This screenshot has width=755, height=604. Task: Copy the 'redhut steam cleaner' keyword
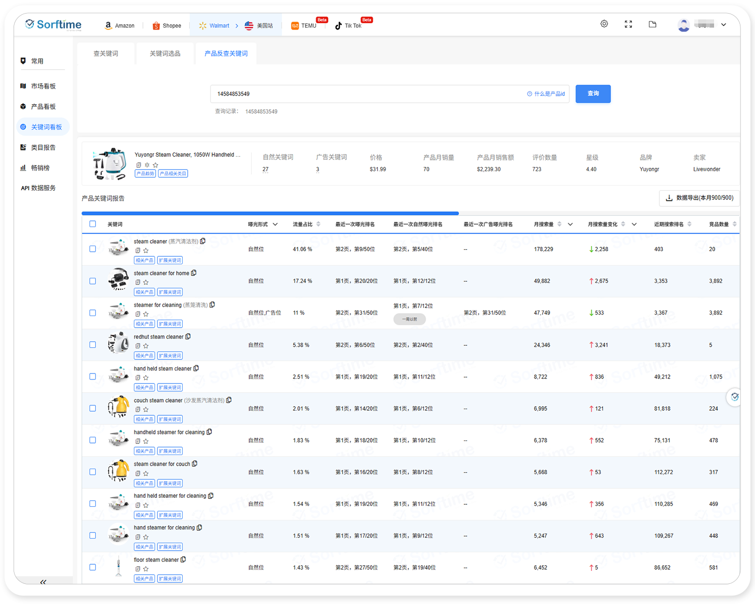pyautogui.click(x=188, y=337)
